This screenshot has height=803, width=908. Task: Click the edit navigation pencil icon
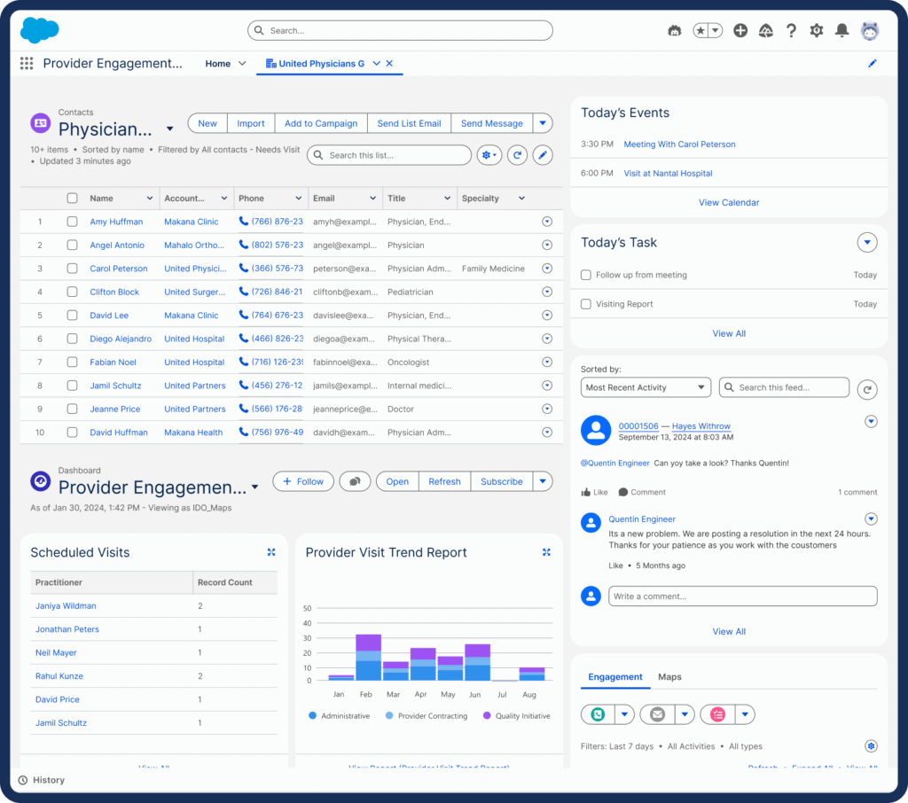coord(873,63)
